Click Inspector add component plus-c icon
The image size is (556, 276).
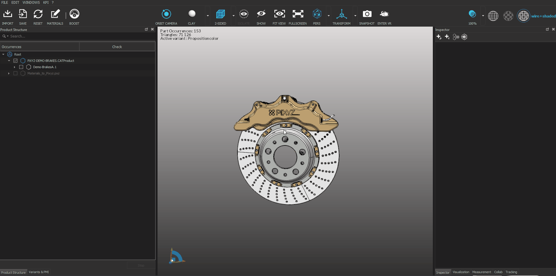point(447,37)
